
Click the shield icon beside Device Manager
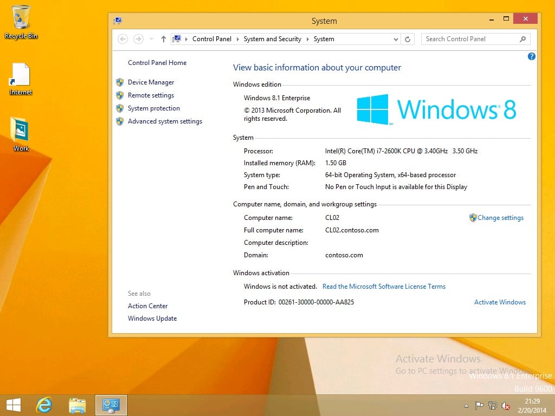click(x=119, y=82)
